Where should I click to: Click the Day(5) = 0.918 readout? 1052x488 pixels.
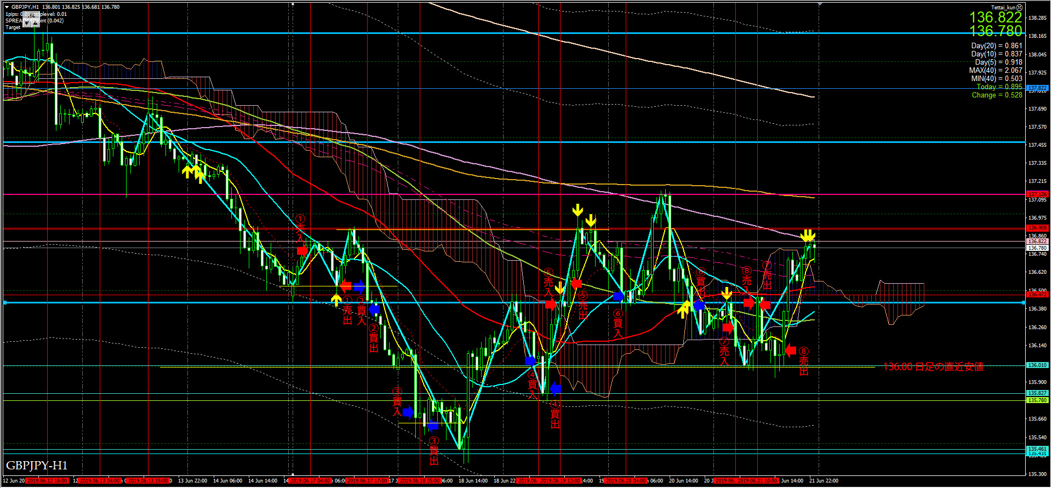point(999,62)
